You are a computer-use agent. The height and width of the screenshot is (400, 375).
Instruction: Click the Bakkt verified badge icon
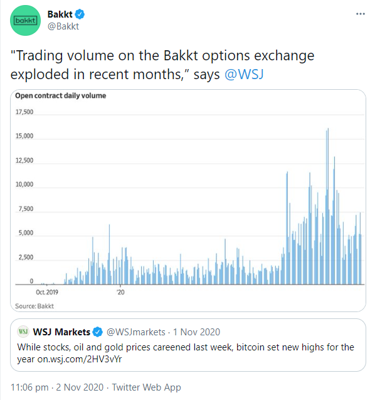[x=80, y=14]
